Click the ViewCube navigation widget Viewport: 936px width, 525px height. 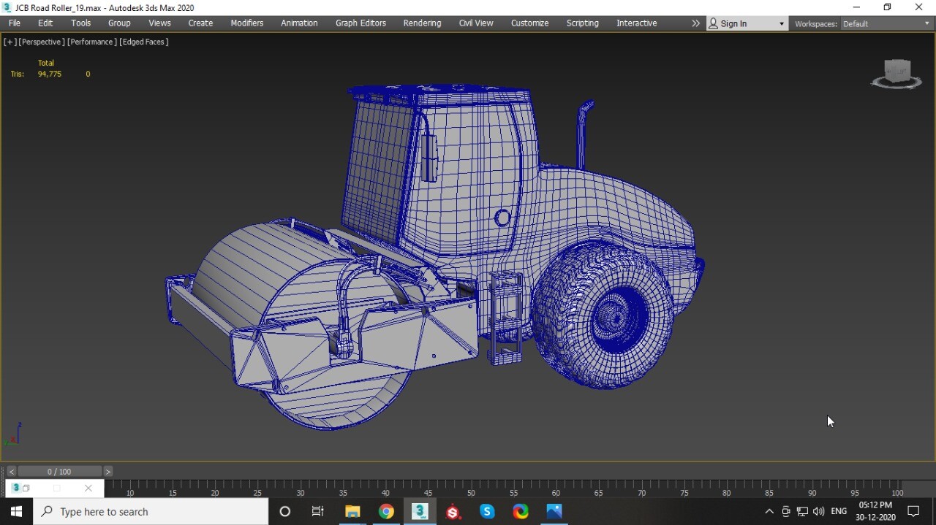[897, 74]
